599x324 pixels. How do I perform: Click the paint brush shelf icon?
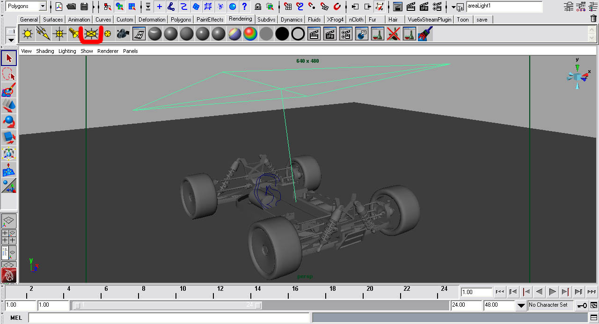[x=425, y=34]
